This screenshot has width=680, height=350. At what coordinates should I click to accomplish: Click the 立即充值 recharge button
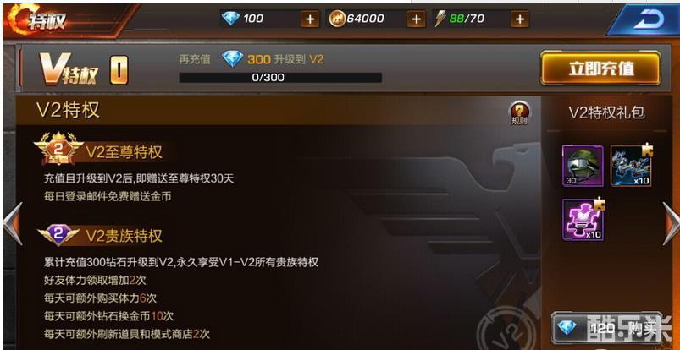click(600, 68)
